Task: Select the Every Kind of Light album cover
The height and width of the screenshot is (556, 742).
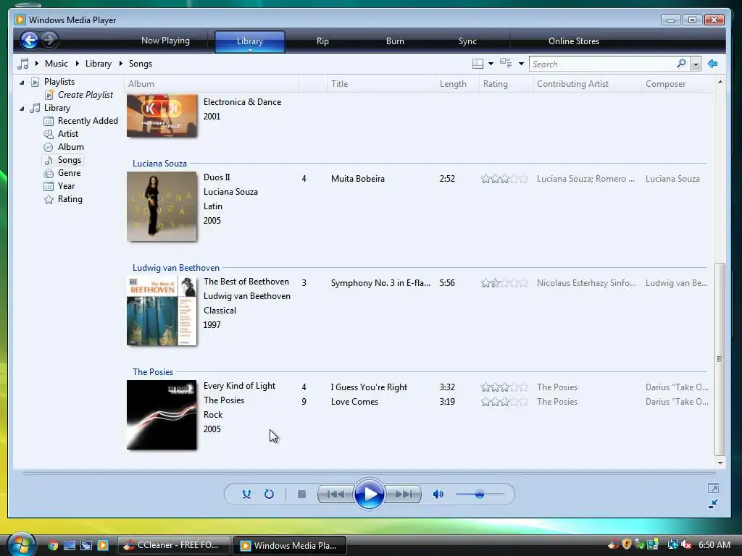Action: pyautogui.click(x=162, y=415)
